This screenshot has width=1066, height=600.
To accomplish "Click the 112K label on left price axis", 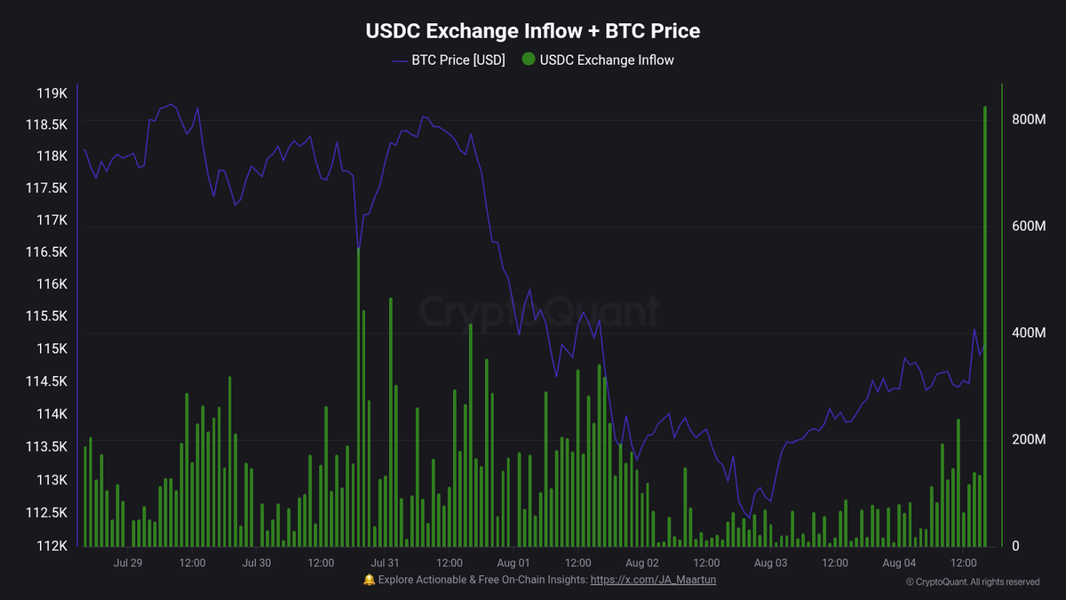I will click(52, 546).
